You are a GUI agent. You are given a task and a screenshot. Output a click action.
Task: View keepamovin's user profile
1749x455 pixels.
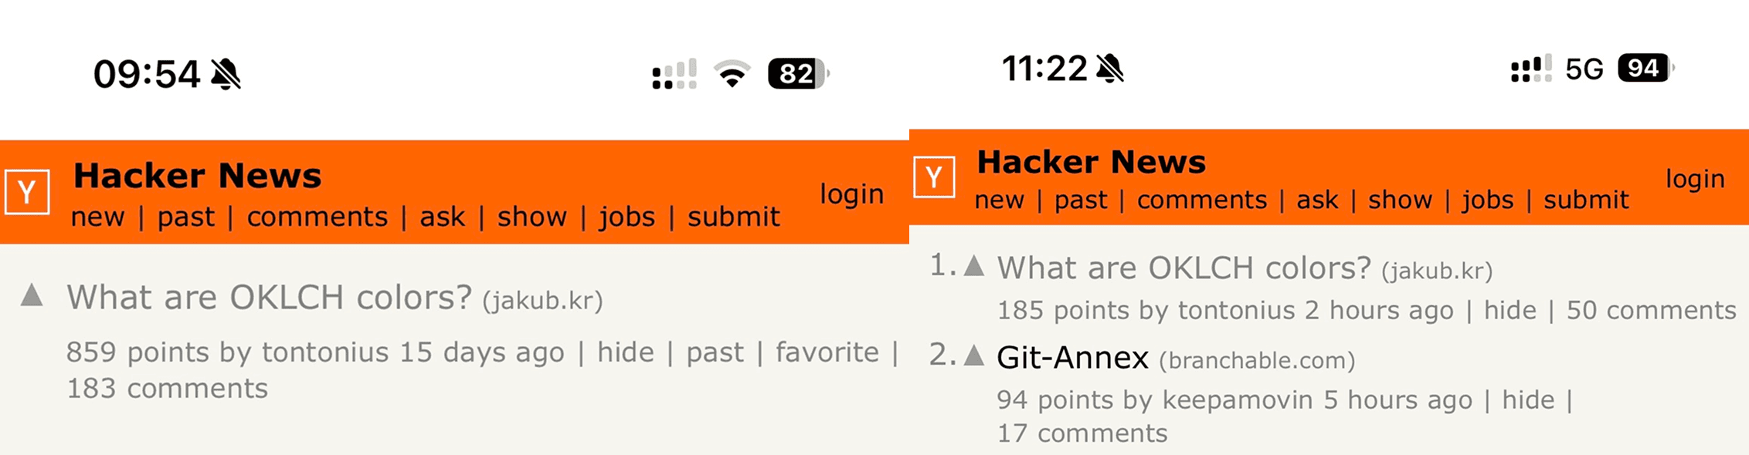(x=1237, y=400)
